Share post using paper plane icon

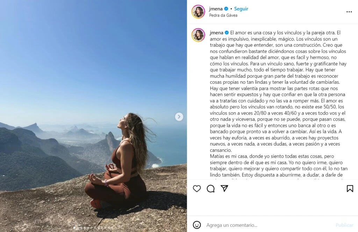point(224,188)
